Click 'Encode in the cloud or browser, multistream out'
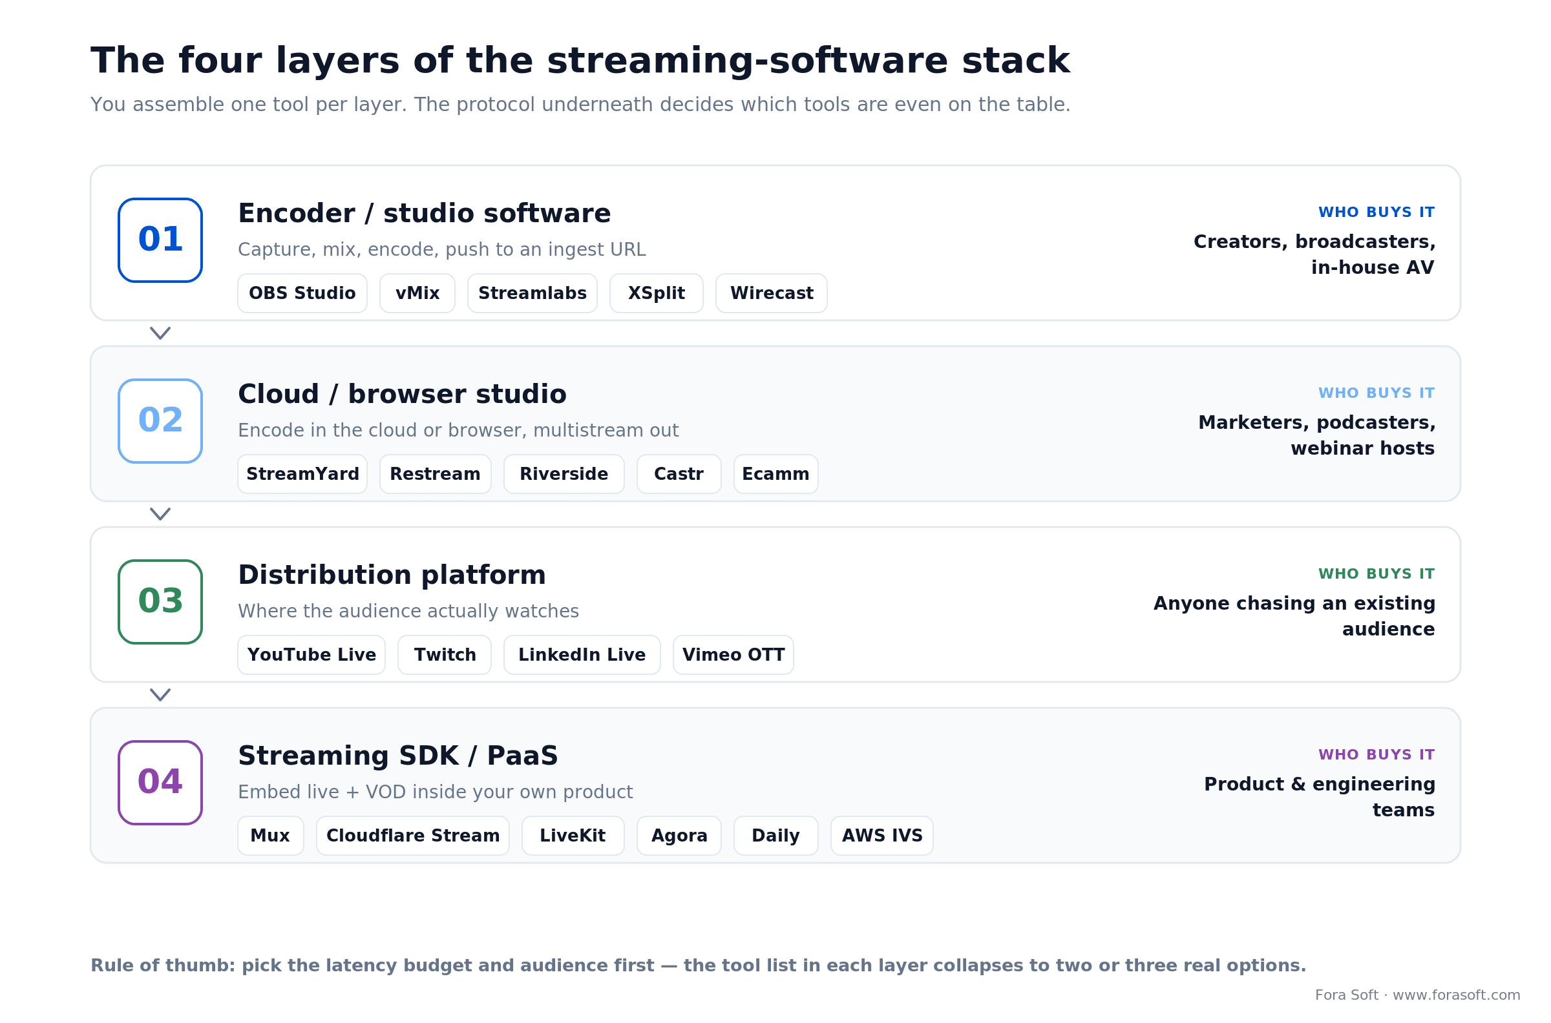Viewport: 1551px width, 1023px height. coord(458,431)
